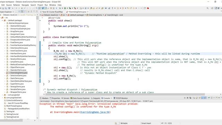Remove all terminated launches in the console
Viewport: 222px width, 125px height.
[190, 98]
